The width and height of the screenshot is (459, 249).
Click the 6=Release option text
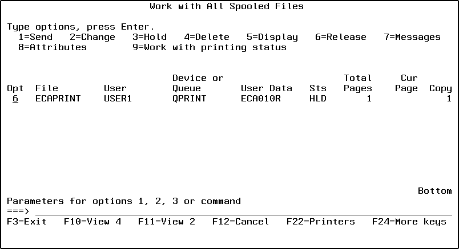(340, 37)
